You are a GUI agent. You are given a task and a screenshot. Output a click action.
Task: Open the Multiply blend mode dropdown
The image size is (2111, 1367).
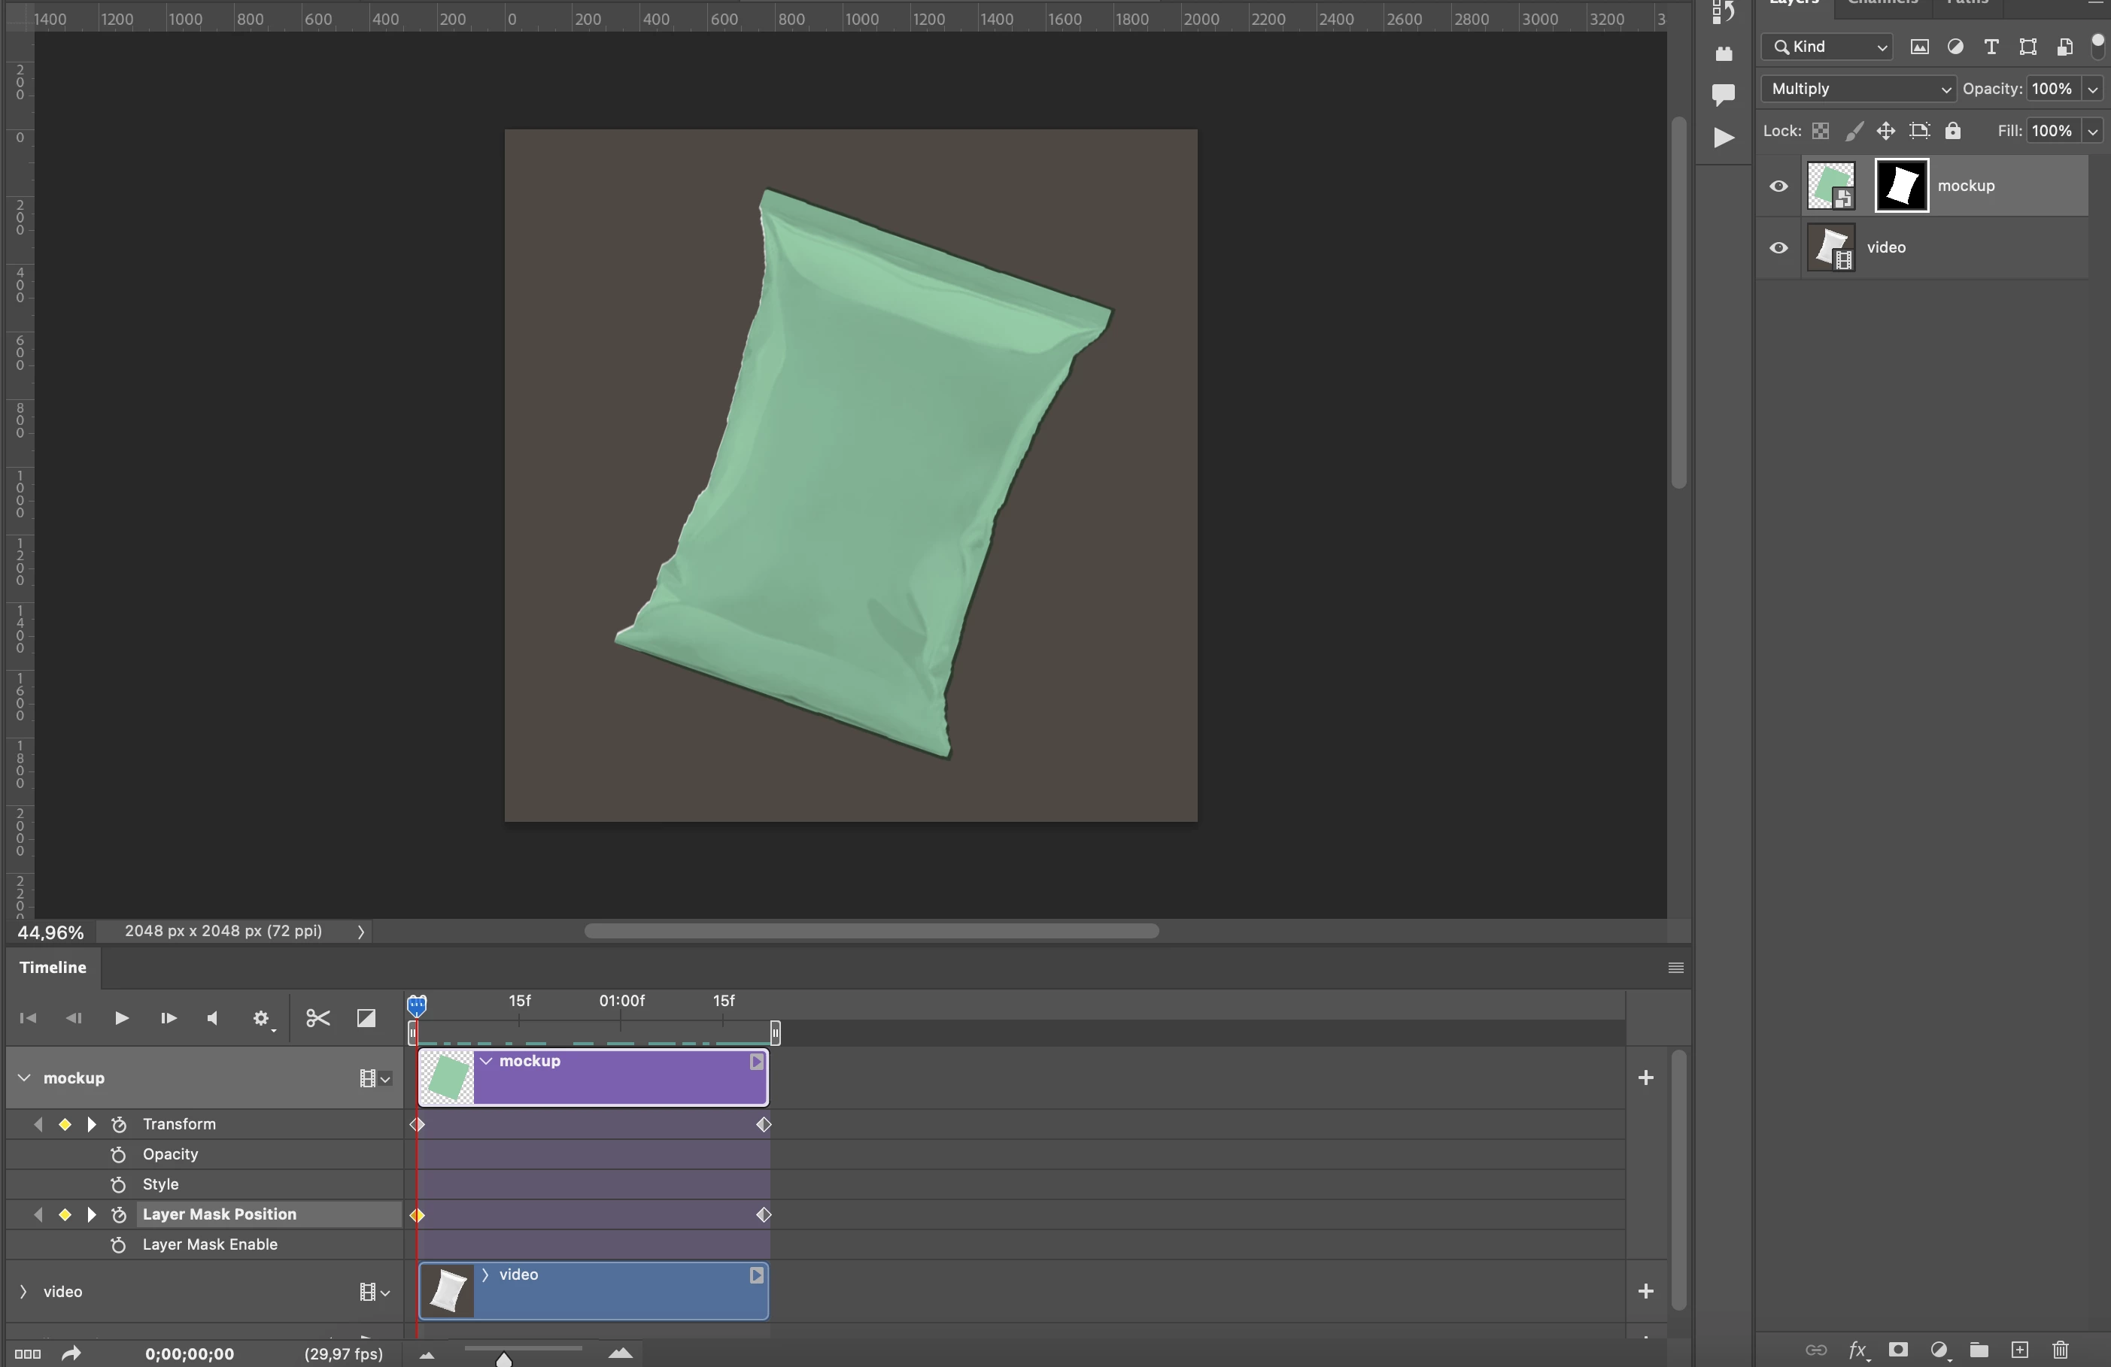(x=1857, y=89)
